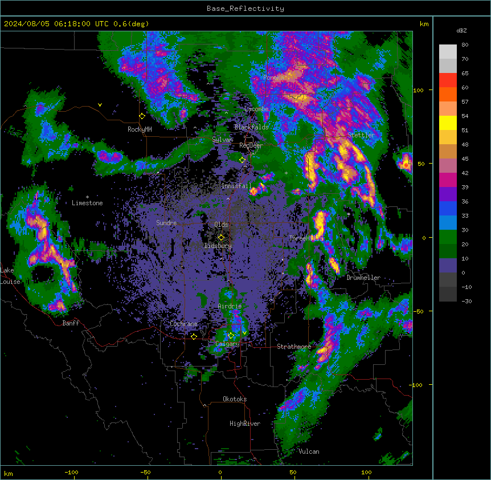Click the km unit label at bottom left
The height and width of the screenshot is (480, 491).
[9, 473]
